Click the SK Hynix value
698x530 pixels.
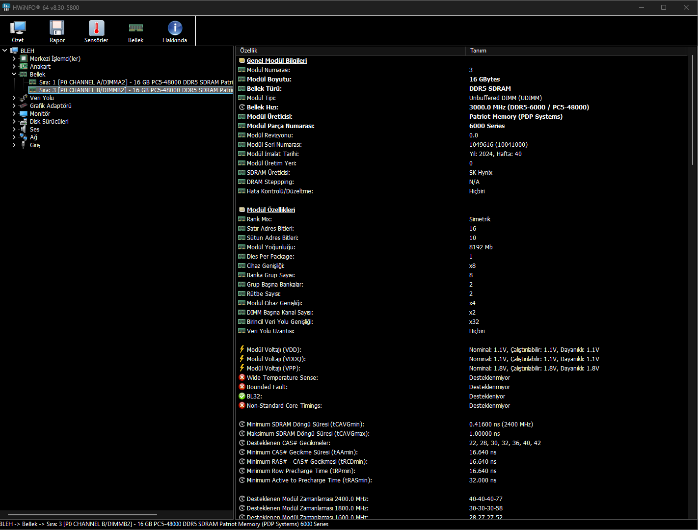tap(481, 172)
